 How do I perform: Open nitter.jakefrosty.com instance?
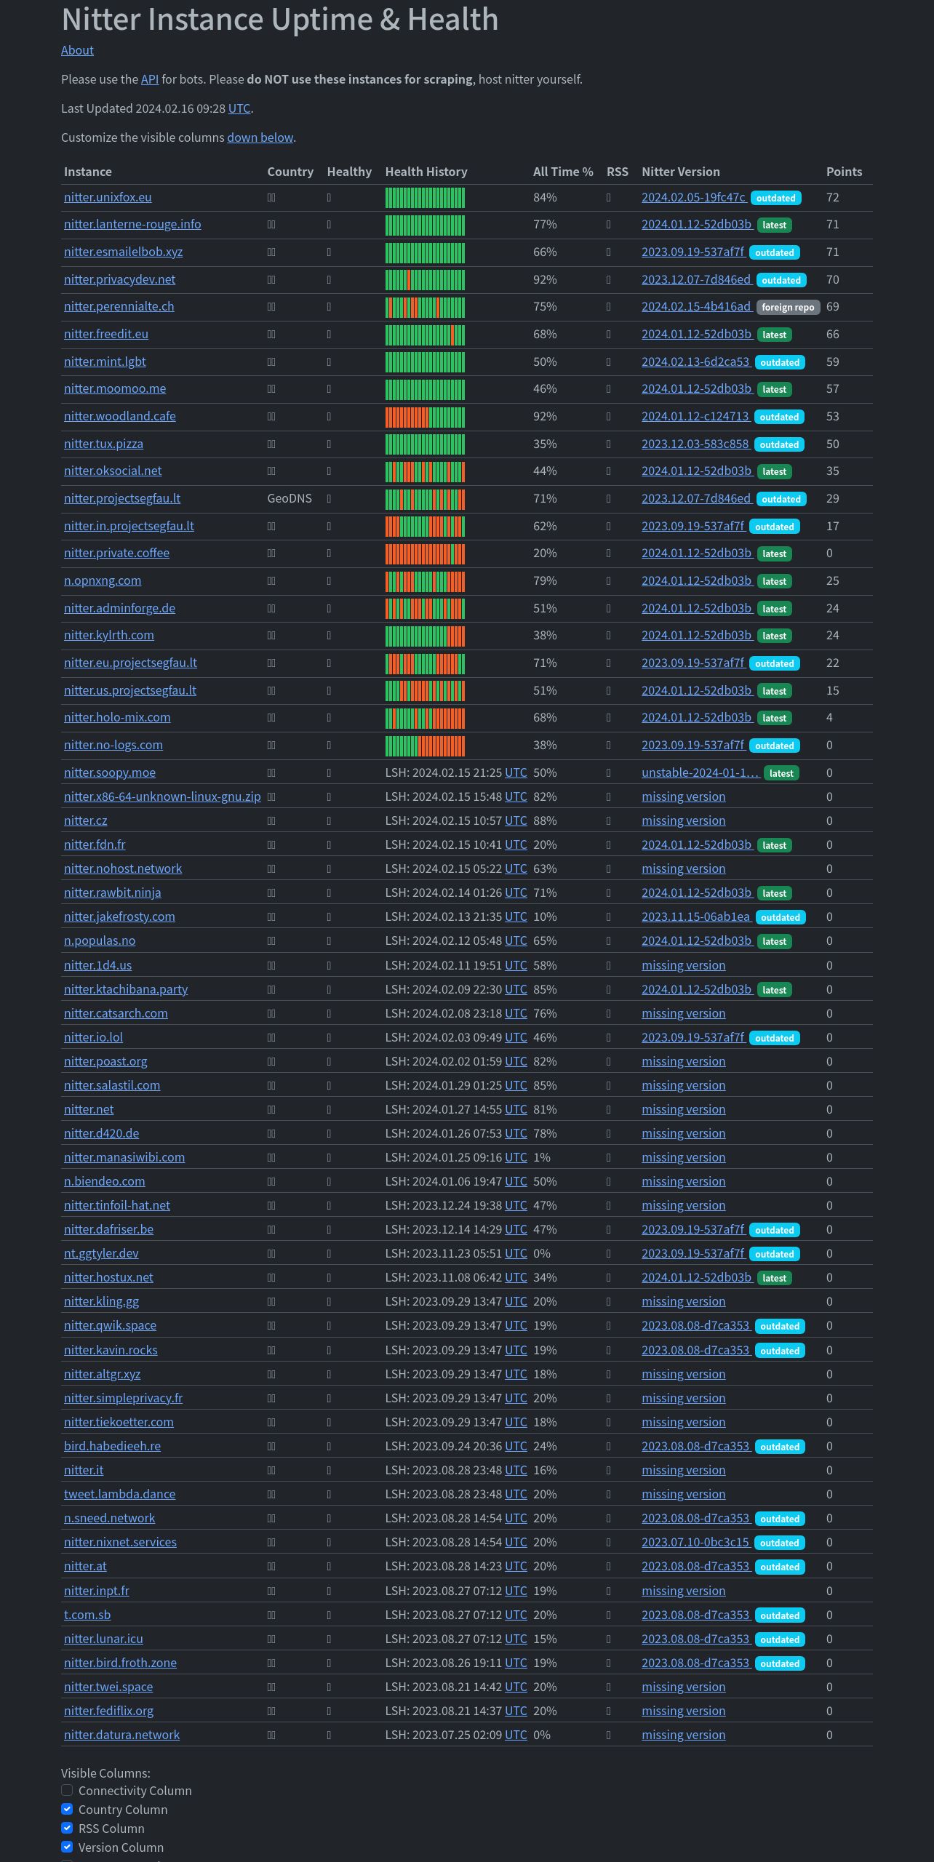coord(119,916)
